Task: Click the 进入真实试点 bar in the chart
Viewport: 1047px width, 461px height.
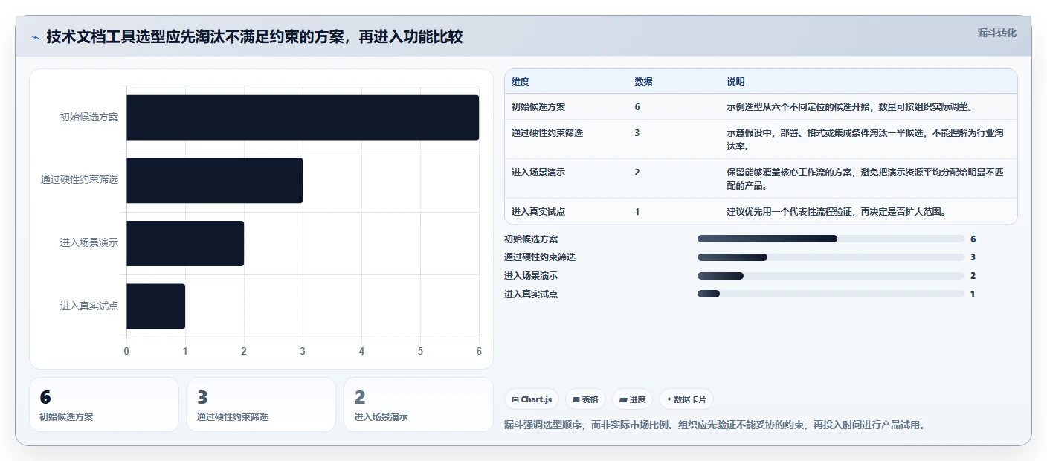Action: [x=155, y=306]
